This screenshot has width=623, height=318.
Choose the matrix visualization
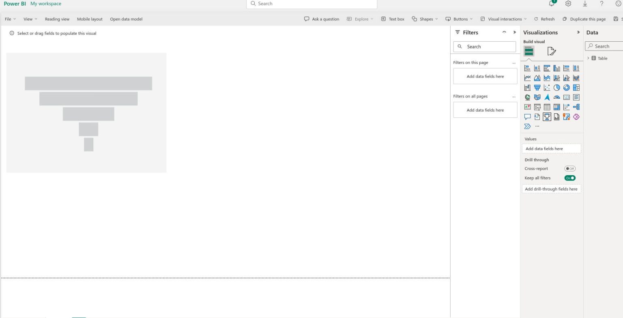click(x=556, y=107)
